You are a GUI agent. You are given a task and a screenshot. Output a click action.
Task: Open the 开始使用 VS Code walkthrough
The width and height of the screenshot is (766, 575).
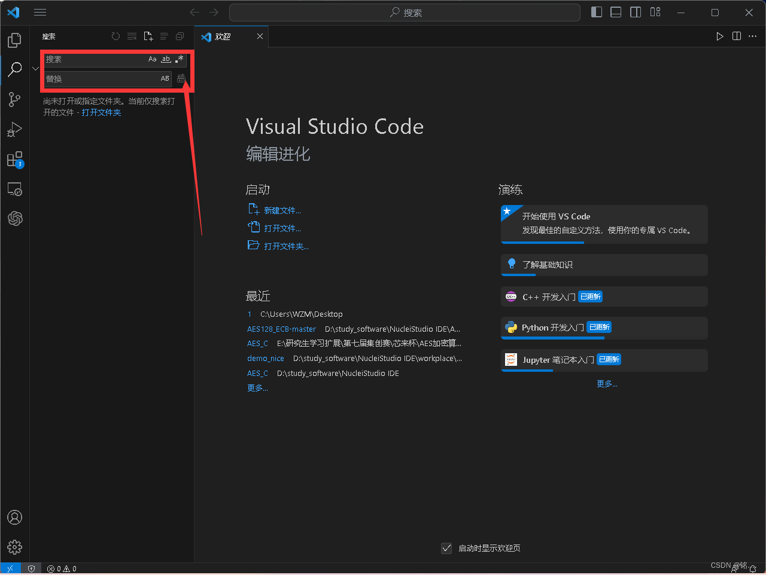[x=604, y=224]
